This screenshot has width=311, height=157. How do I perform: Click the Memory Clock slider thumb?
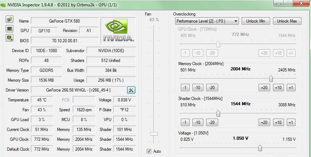pyautogui.click(x=271, y=78)
